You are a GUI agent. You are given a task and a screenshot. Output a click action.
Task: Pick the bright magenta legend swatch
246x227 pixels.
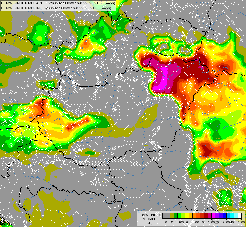(214, 216)
